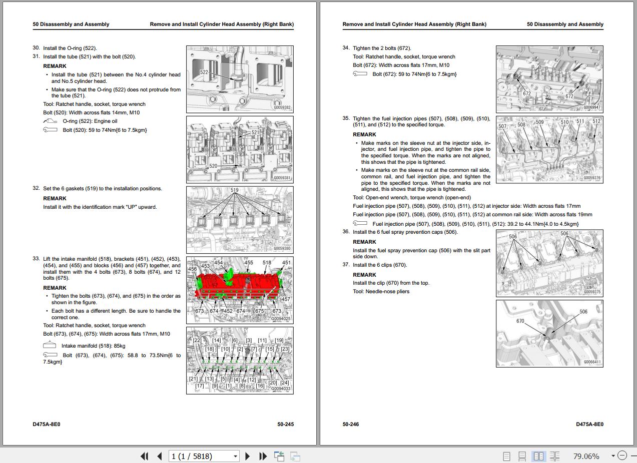Open the page number dropdown
Image resolution: width=637 pixels, height=463 pixels.
pos(235,456)
